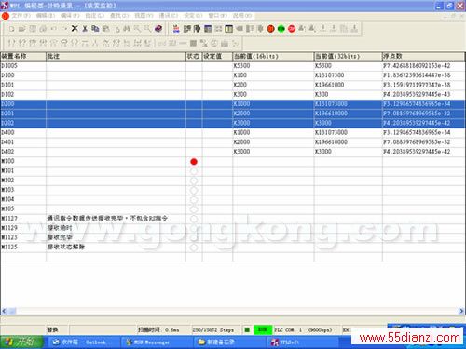Click the Paste toolbar icon
Image resolution: width=466 pixels, height=349 pixels.
[106, 29]
